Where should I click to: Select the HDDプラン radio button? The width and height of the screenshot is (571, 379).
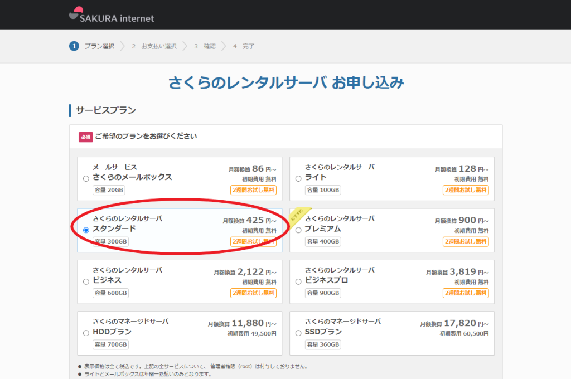(x=86, y=333)
